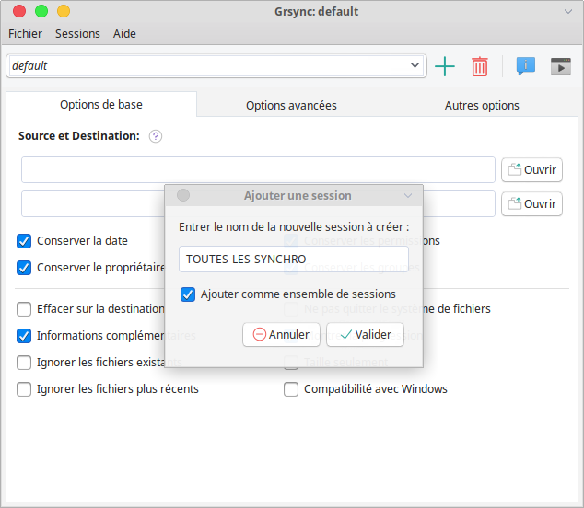The image size is (584, 508).
Task: Open the Aide menu
Action: 124,33
